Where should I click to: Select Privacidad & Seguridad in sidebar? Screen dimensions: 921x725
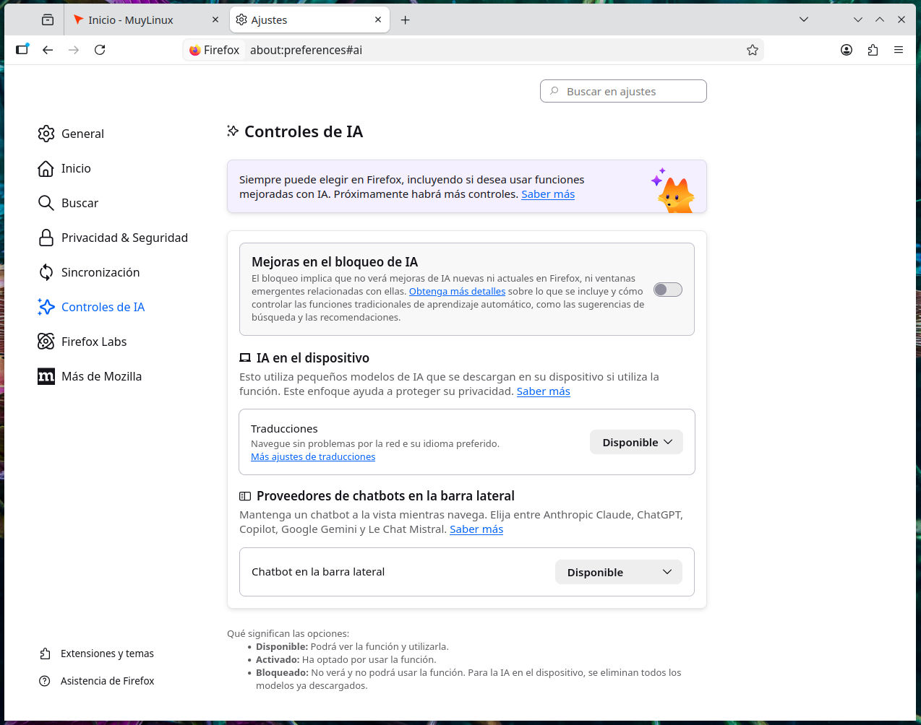pos(124,238)
